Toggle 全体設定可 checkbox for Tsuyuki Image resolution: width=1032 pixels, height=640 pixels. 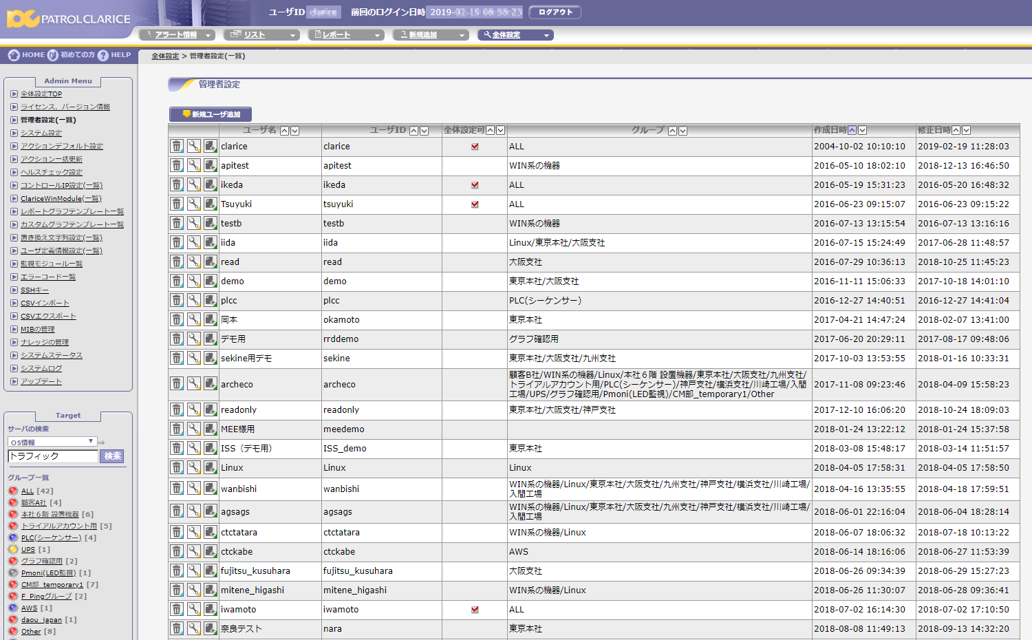point(475,204)
